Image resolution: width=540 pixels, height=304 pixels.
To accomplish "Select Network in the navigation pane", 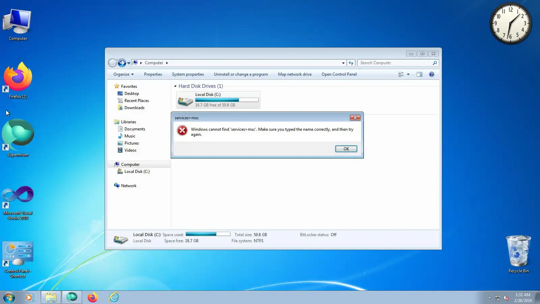I will [x=129, y=186].
